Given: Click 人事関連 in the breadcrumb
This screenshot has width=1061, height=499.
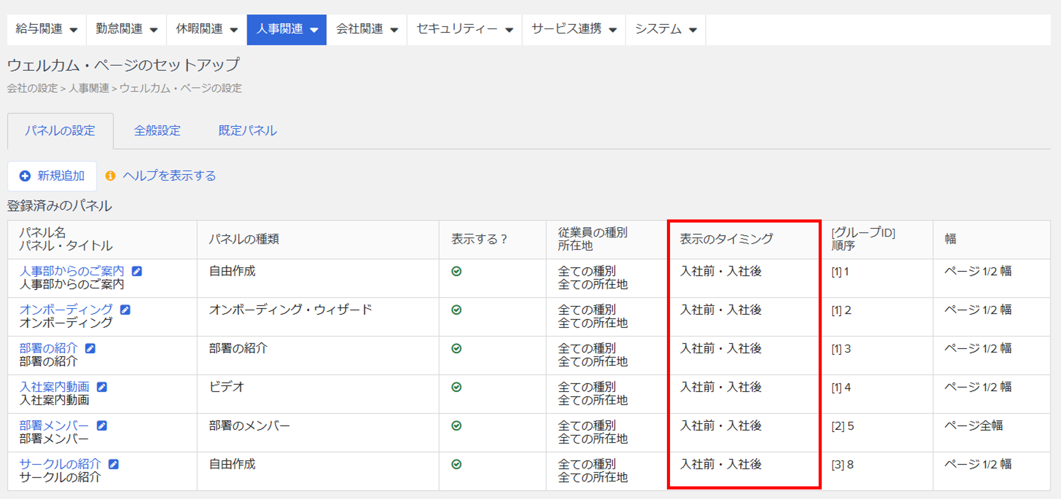Looking at the screenshot, I should tap(88, 88).
